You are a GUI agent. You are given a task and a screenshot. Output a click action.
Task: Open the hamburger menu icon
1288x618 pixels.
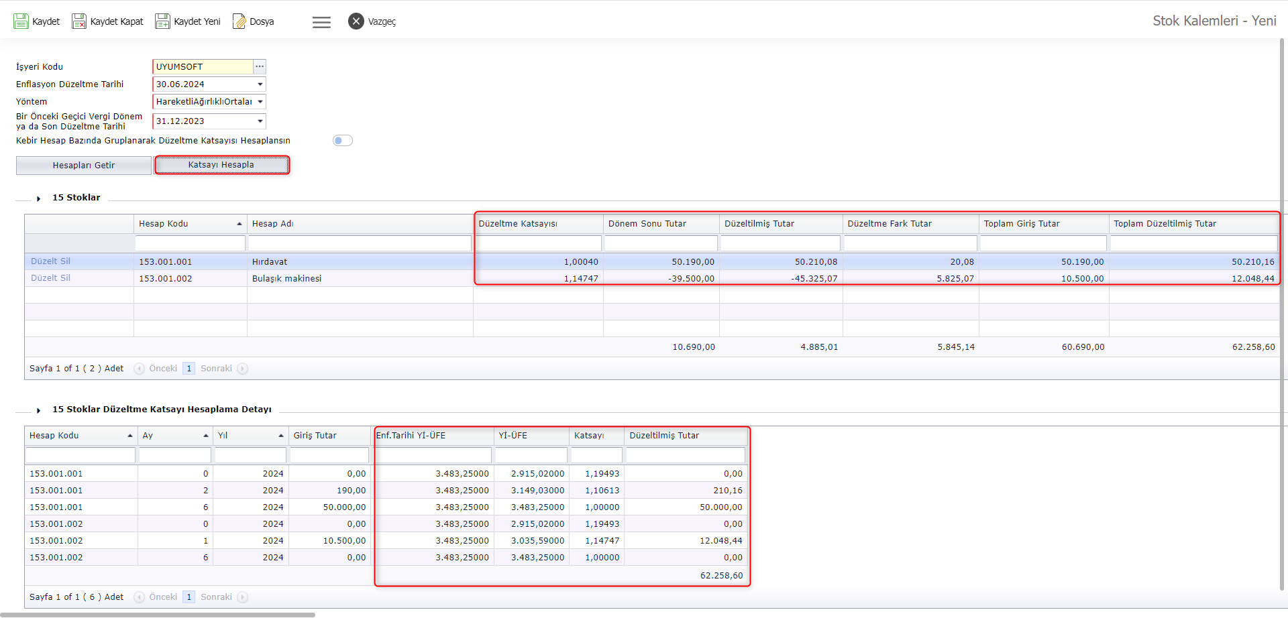[x=321, y=22]
